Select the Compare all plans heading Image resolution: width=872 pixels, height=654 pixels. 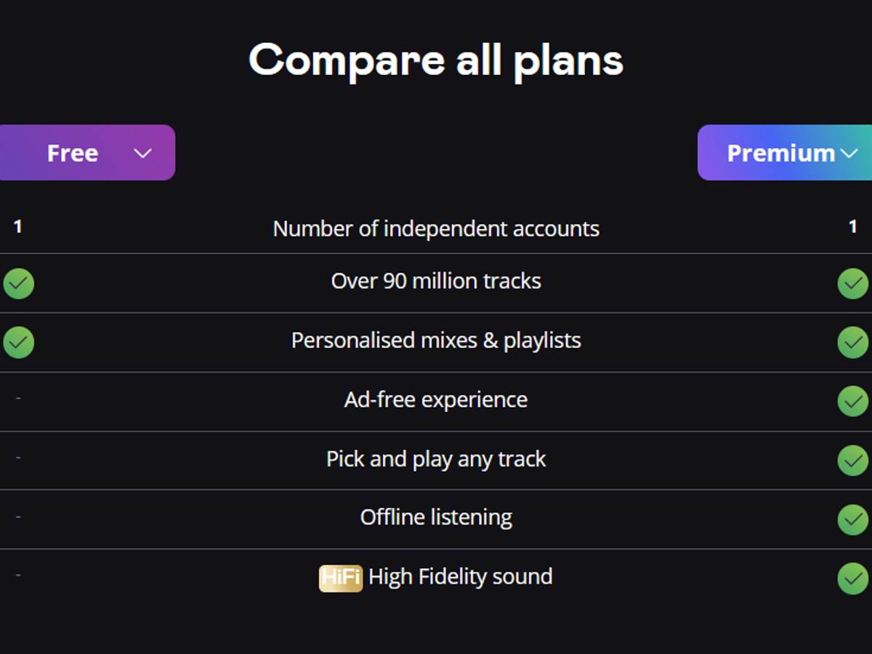[x=436, y=60]
